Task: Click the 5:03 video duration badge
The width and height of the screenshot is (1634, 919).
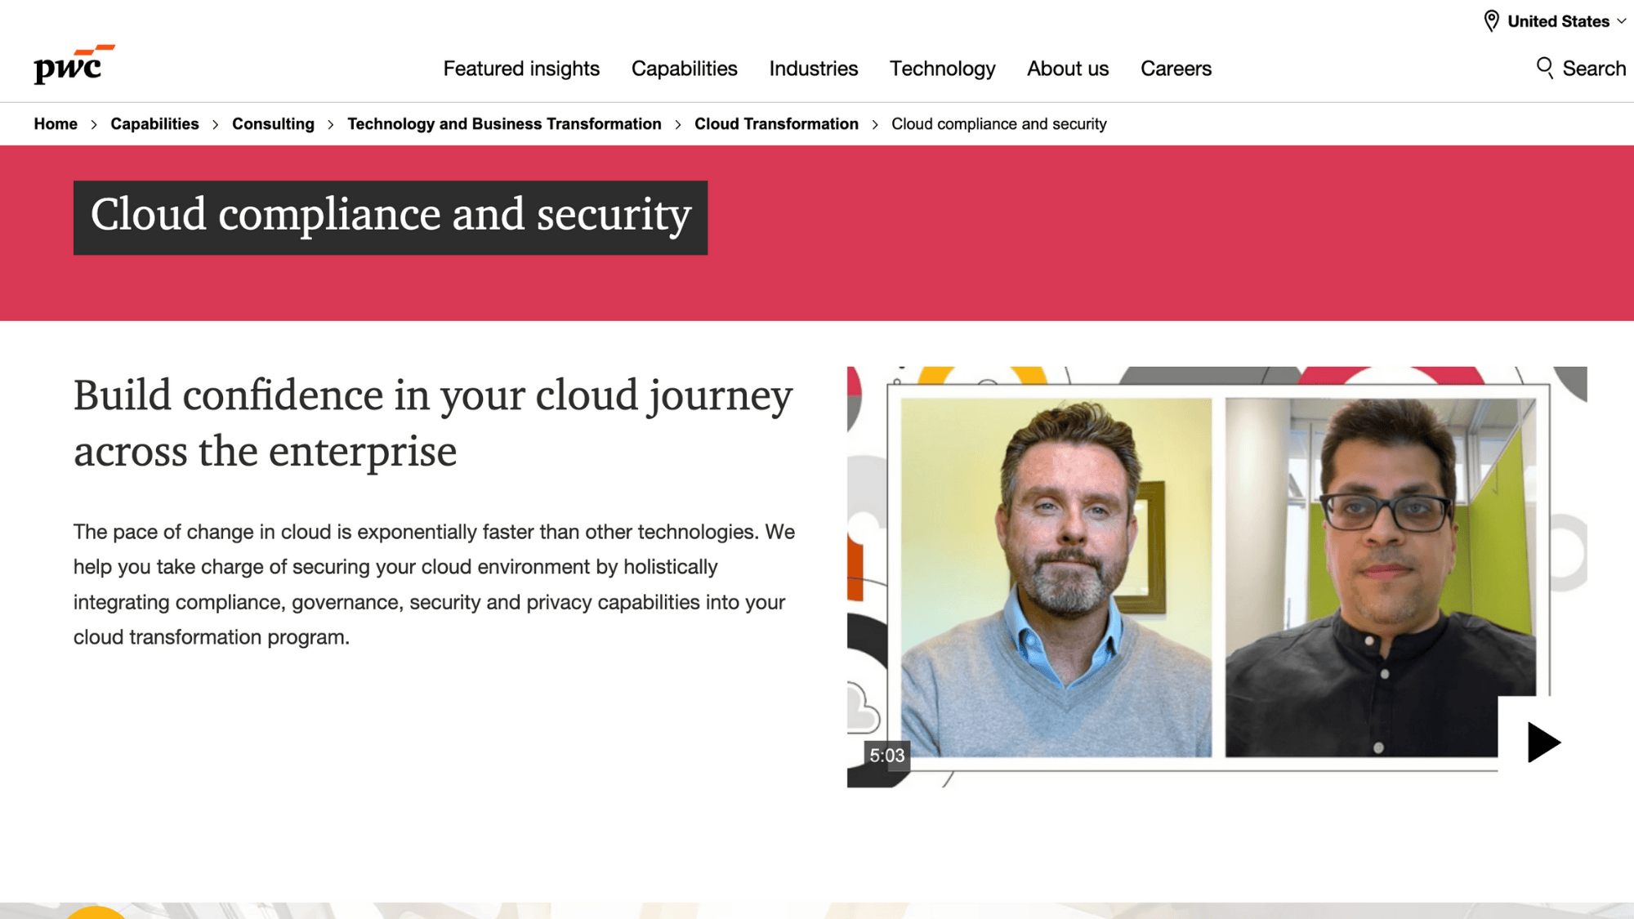Action: pos(886,756)
